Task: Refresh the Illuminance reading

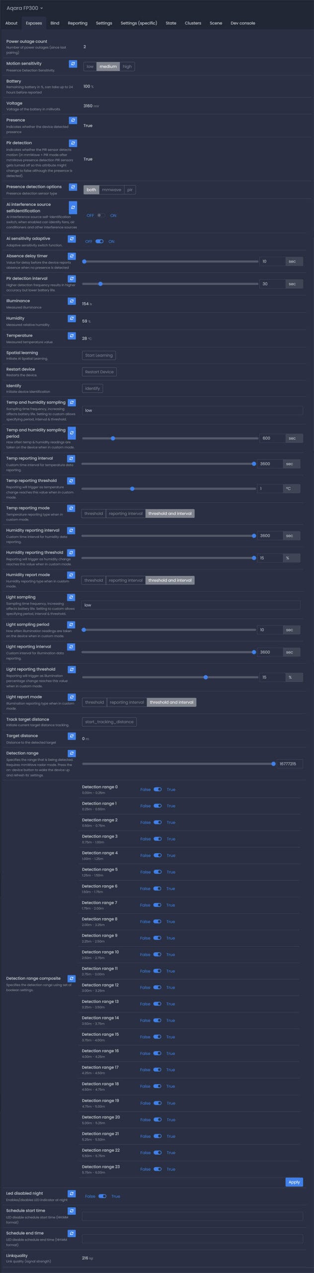Action: [72, 301]
